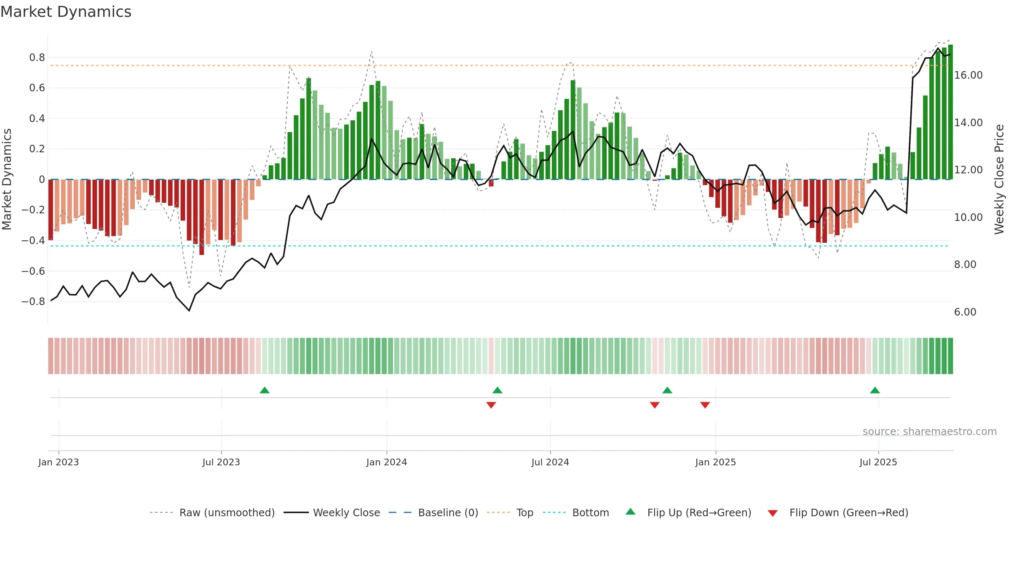Viewport: 1011px width, 568px height.
Task: Click the 0.8 left axis label
Action: point(37,58)
